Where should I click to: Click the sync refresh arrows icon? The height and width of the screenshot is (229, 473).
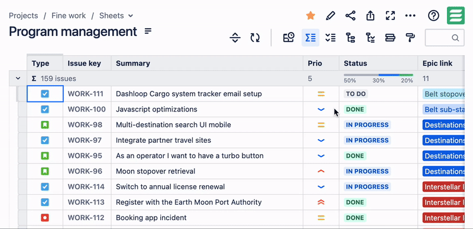click(x=255, y=38)
